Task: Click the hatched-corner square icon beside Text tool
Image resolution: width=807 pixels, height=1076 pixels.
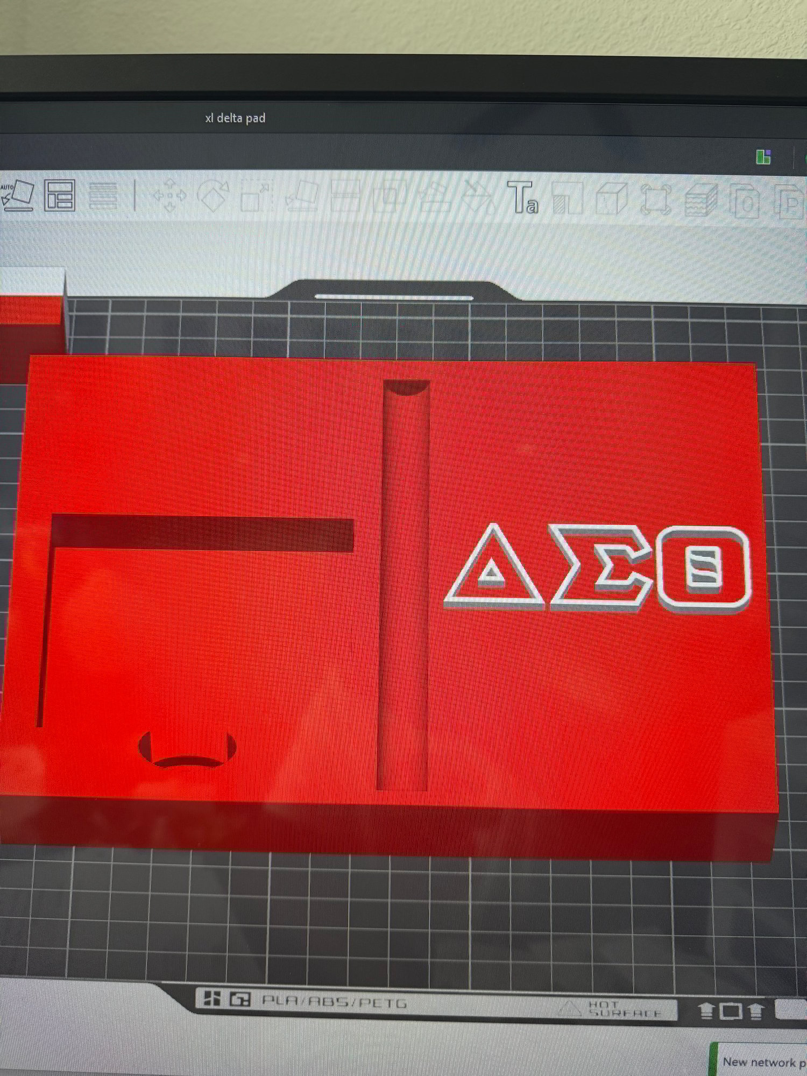Action: click(x=568, y=198)
